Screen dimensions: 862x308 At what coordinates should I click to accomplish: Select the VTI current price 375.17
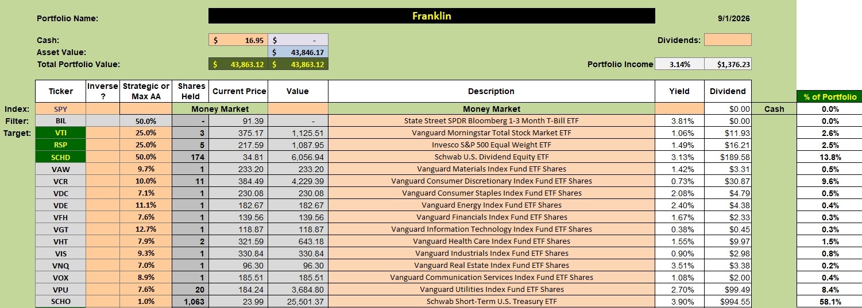[238, 133]
